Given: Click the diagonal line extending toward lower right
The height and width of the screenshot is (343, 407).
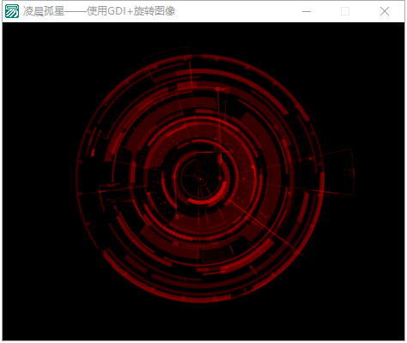Looking at the screenshot, I should tap(268, 230).
